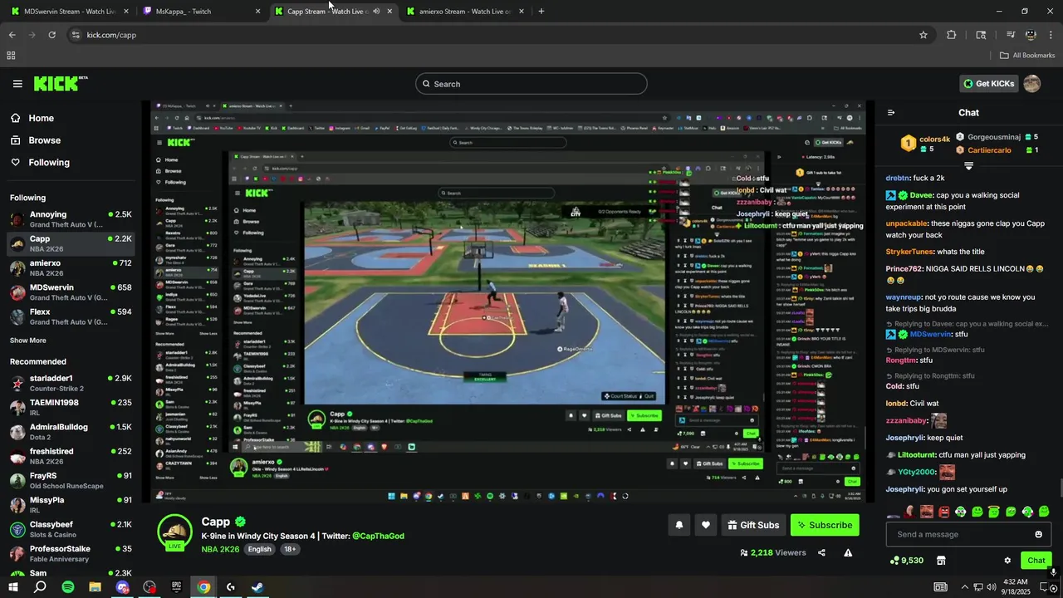Image resolution: width=1063 pixels, height=598 pixels.
Task: Click the Gift Subs button
Action: [753, 525]
